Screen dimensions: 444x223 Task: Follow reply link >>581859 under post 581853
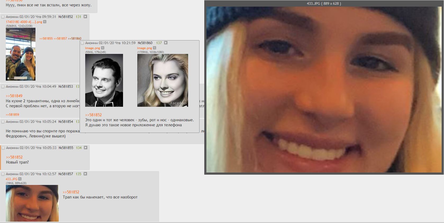[12, 115]
